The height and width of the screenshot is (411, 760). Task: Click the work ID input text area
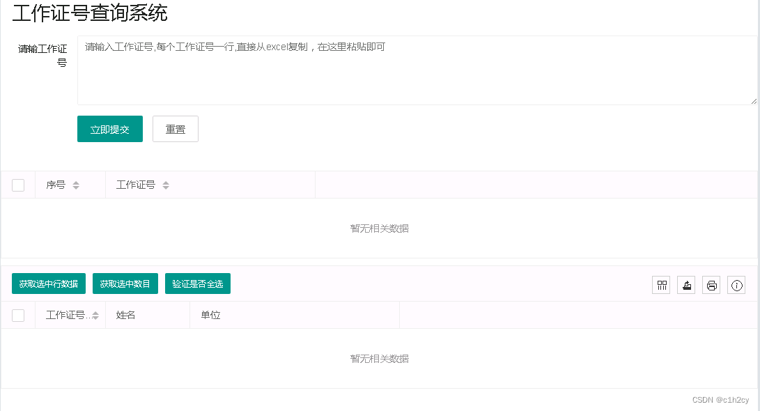pos(416,70)
